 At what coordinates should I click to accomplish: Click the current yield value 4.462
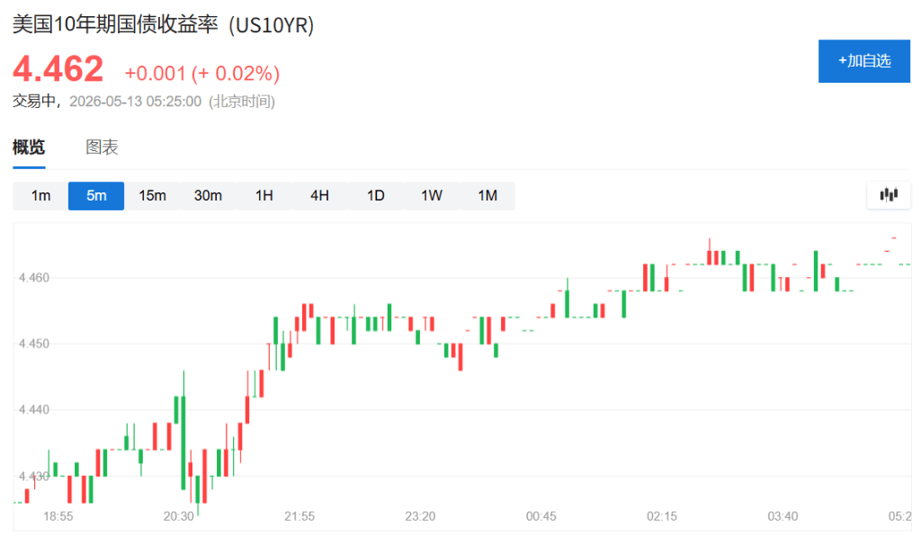click(58, 68)
